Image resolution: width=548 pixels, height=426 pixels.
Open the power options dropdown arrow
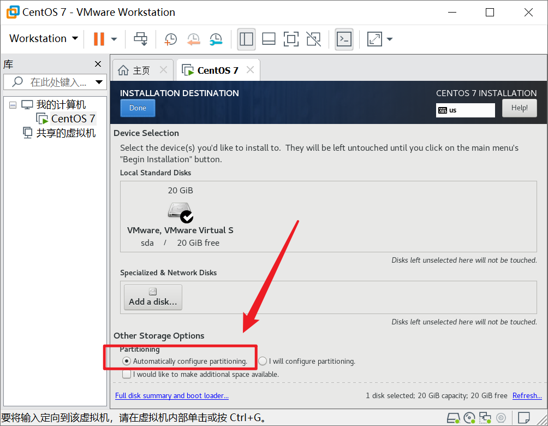click(x=114, y=39)
